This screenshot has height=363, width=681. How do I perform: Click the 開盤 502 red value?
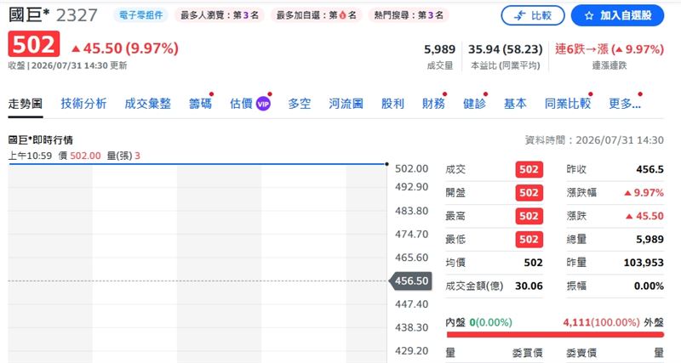(529, 193)
